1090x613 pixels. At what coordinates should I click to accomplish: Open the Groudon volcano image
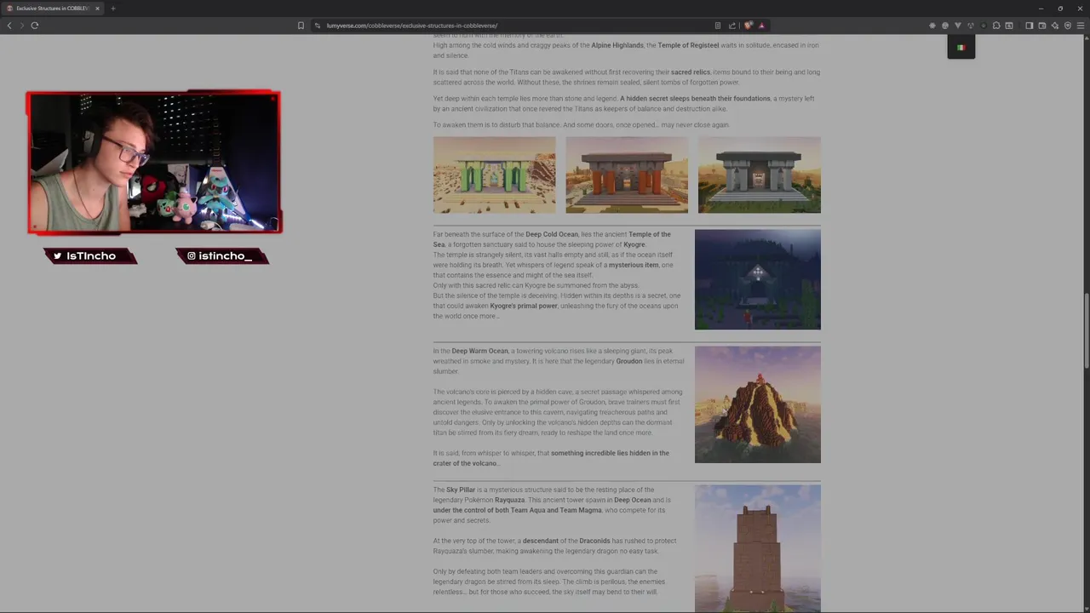pos(758,404)
